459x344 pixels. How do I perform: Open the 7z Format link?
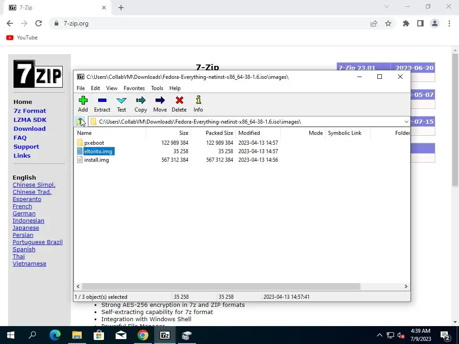coord(30,111)
